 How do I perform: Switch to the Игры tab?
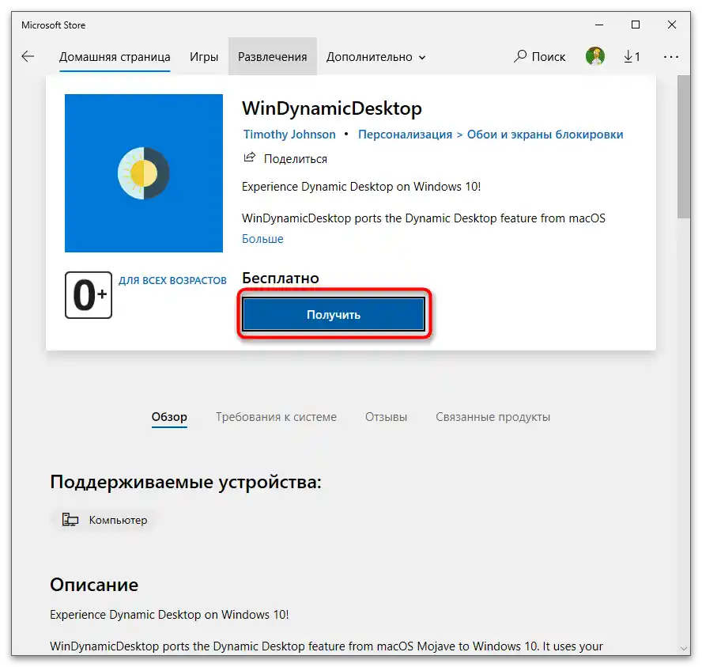204,57
